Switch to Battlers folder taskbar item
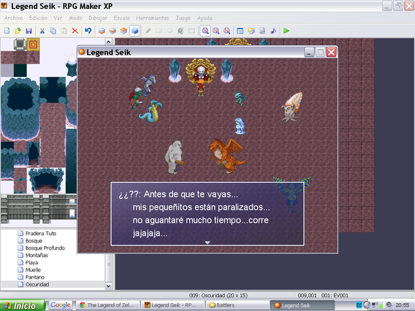 pyautogui.click(x=237, y=305)
